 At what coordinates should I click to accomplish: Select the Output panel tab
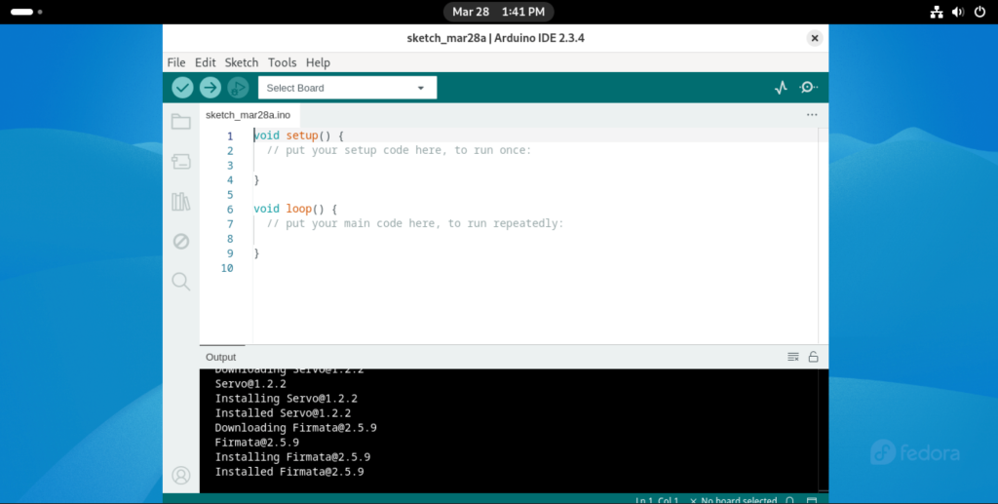(x=221, y=357)
